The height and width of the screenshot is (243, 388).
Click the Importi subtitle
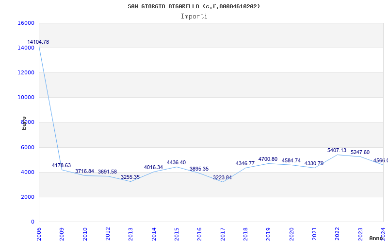coord(194,17)
